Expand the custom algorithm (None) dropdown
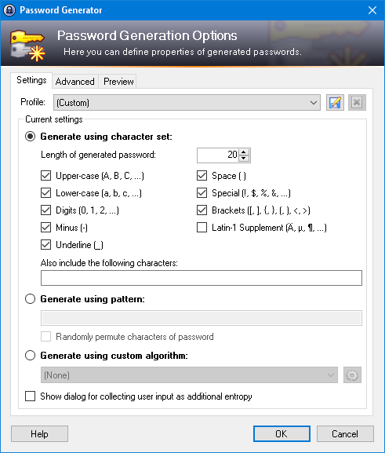 [x=189, y=375]
